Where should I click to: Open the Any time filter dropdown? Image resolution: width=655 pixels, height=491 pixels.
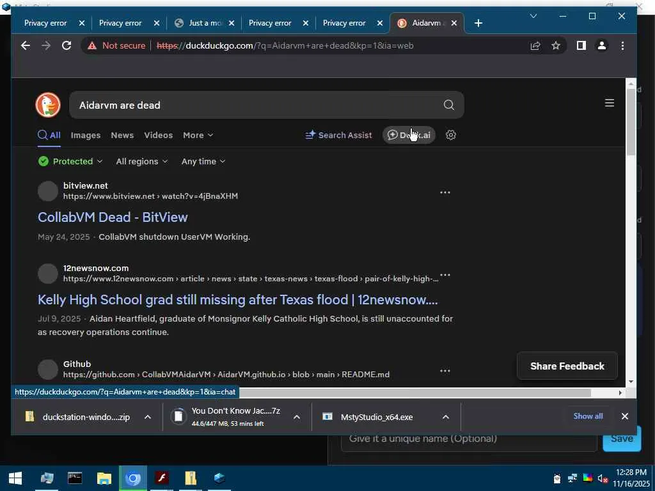click(203, 161)
